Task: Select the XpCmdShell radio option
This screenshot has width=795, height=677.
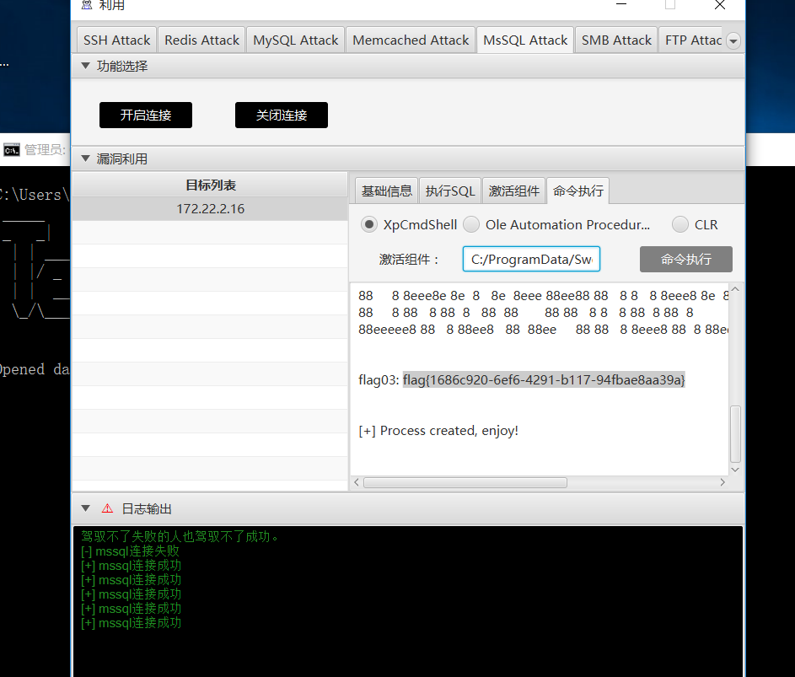Action: (369, 224)
